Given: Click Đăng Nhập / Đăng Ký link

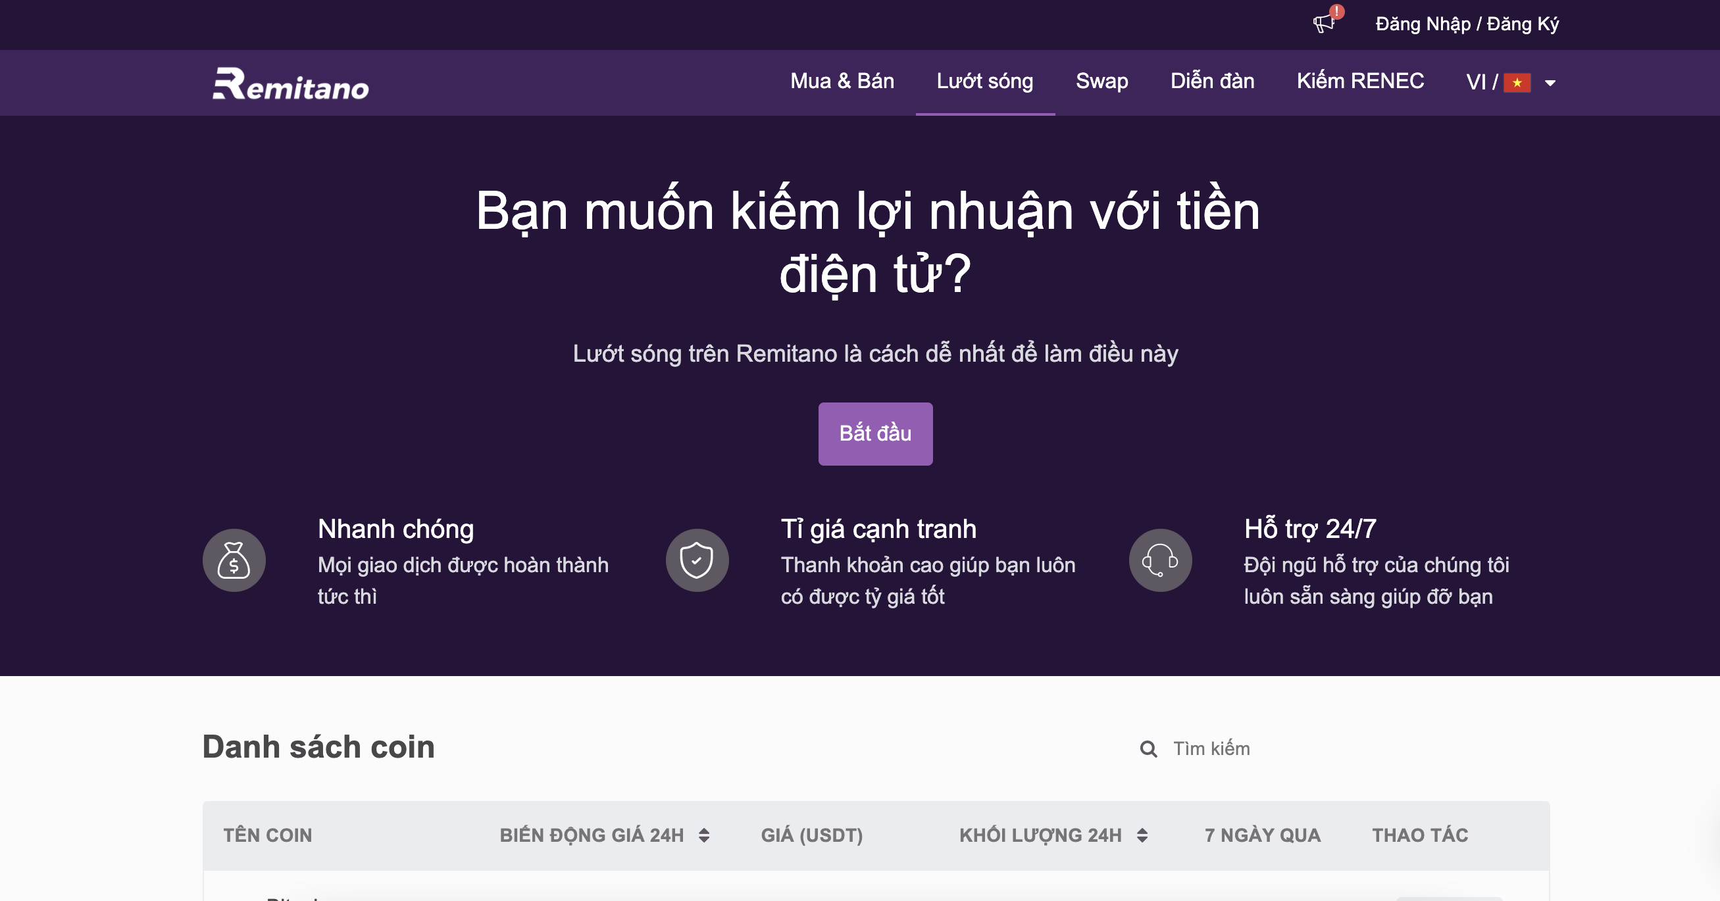Looking at the screenshot, I should 1467,24.
